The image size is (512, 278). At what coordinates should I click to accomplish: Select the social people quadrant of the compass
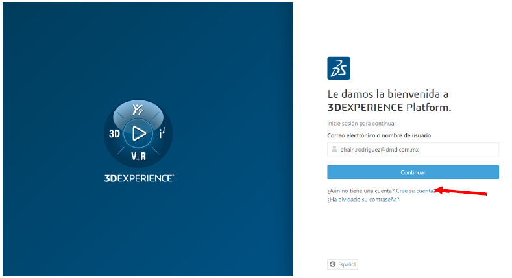coord(138,110)
